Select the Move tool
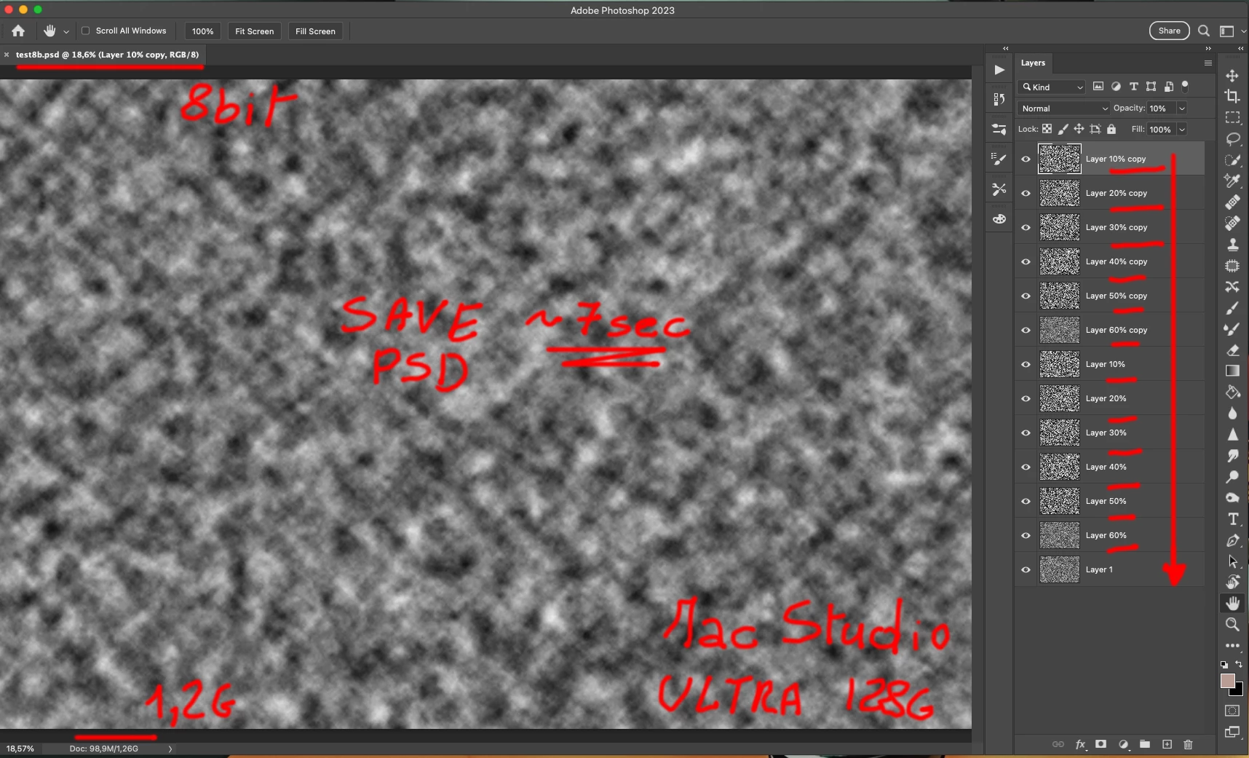 pos(1232,76)
